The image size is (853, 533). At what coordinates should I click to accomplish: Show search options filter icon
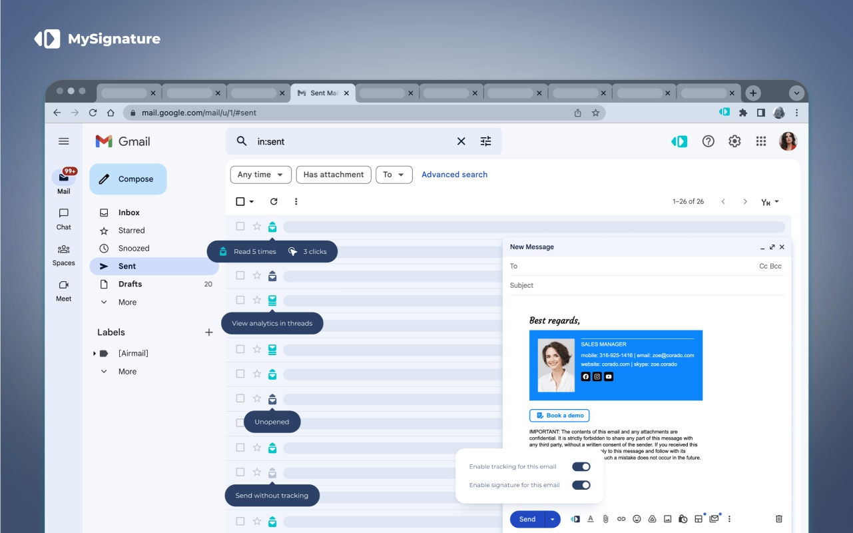[486, 141]
